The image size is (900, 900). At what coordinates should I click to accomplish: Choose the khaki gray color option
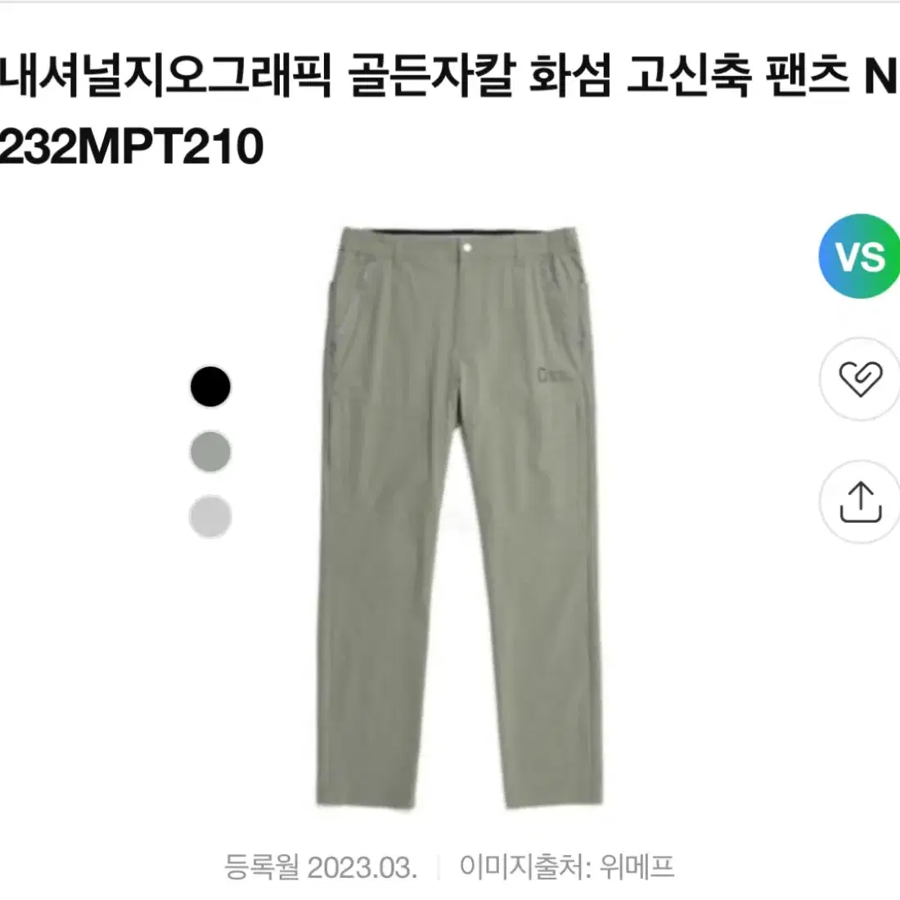[210, 452]
